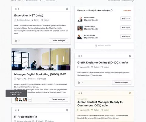Show details for Manager Digital Marketing job
The width and height of the screenshot is (146, 122).
pyautogui.click(x=58, y=99)
